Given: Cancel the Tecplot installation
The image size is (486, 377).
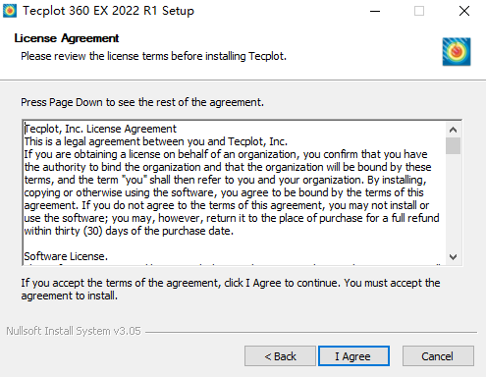Looking at the screenshot, I should click(x=438, y=356).
